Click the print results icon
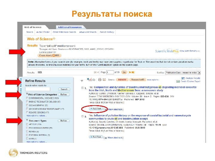This screenshot has height=161, width=215. click(x=100, y=80)
